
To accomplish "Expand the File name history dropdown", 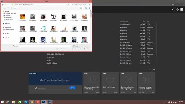I will pos(70,46).
